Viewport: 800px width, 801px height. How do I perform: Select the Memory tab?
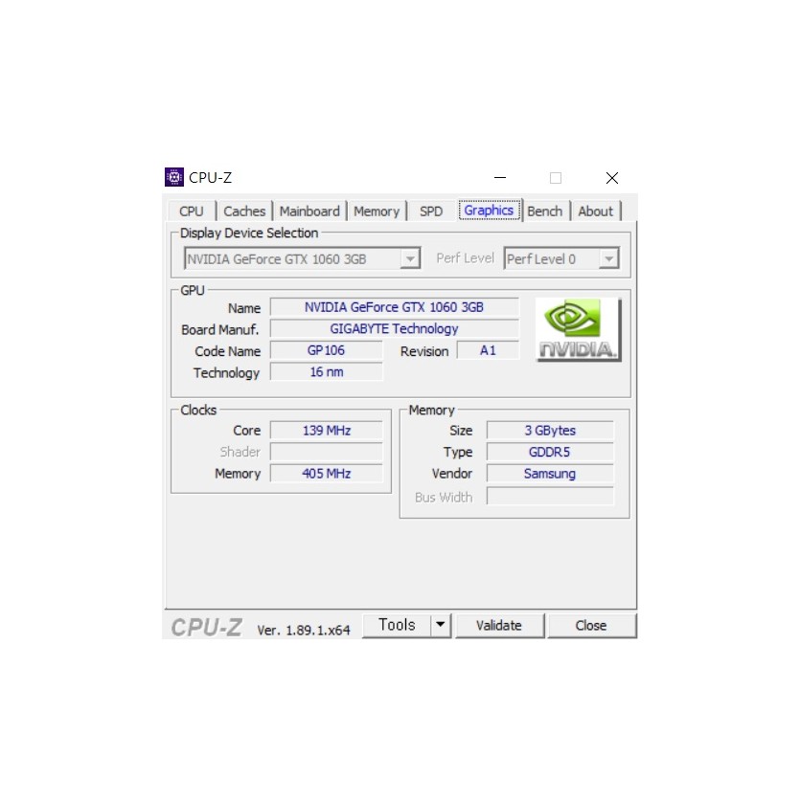(x=377, y=211)
